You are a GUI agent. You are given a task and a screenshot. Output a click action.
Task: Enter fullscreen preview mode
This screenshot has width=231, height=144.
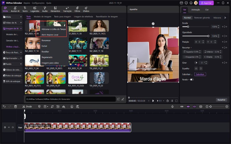click(x=176, y=101)
